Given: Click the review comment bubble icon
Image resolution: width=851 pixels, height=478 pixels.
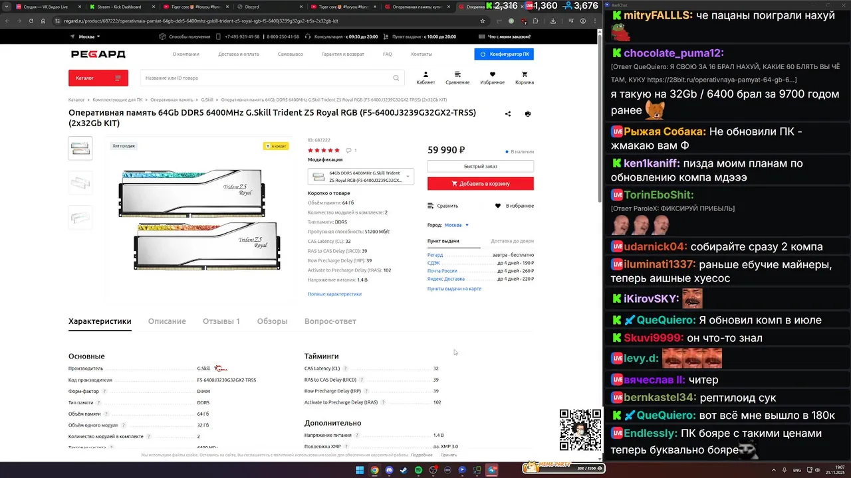Looking at the screenshot, I should click(349, 151).
